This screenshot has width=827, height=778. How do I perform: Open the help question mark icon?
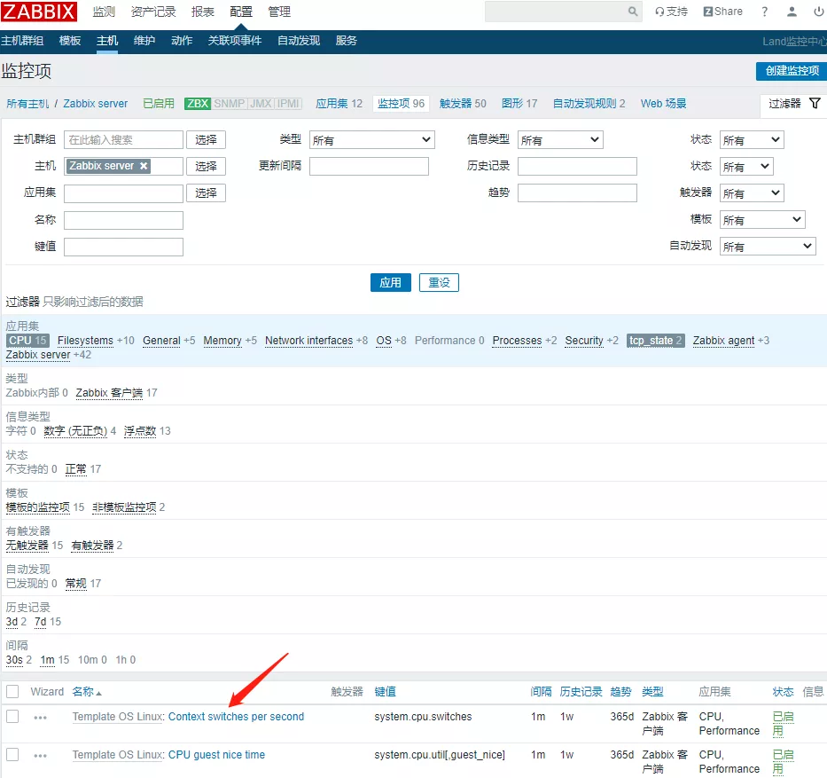tap(764, 12)
